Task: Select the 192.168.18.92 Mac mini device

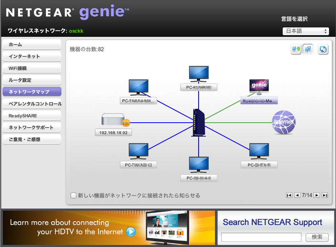Action: (113, 120)
